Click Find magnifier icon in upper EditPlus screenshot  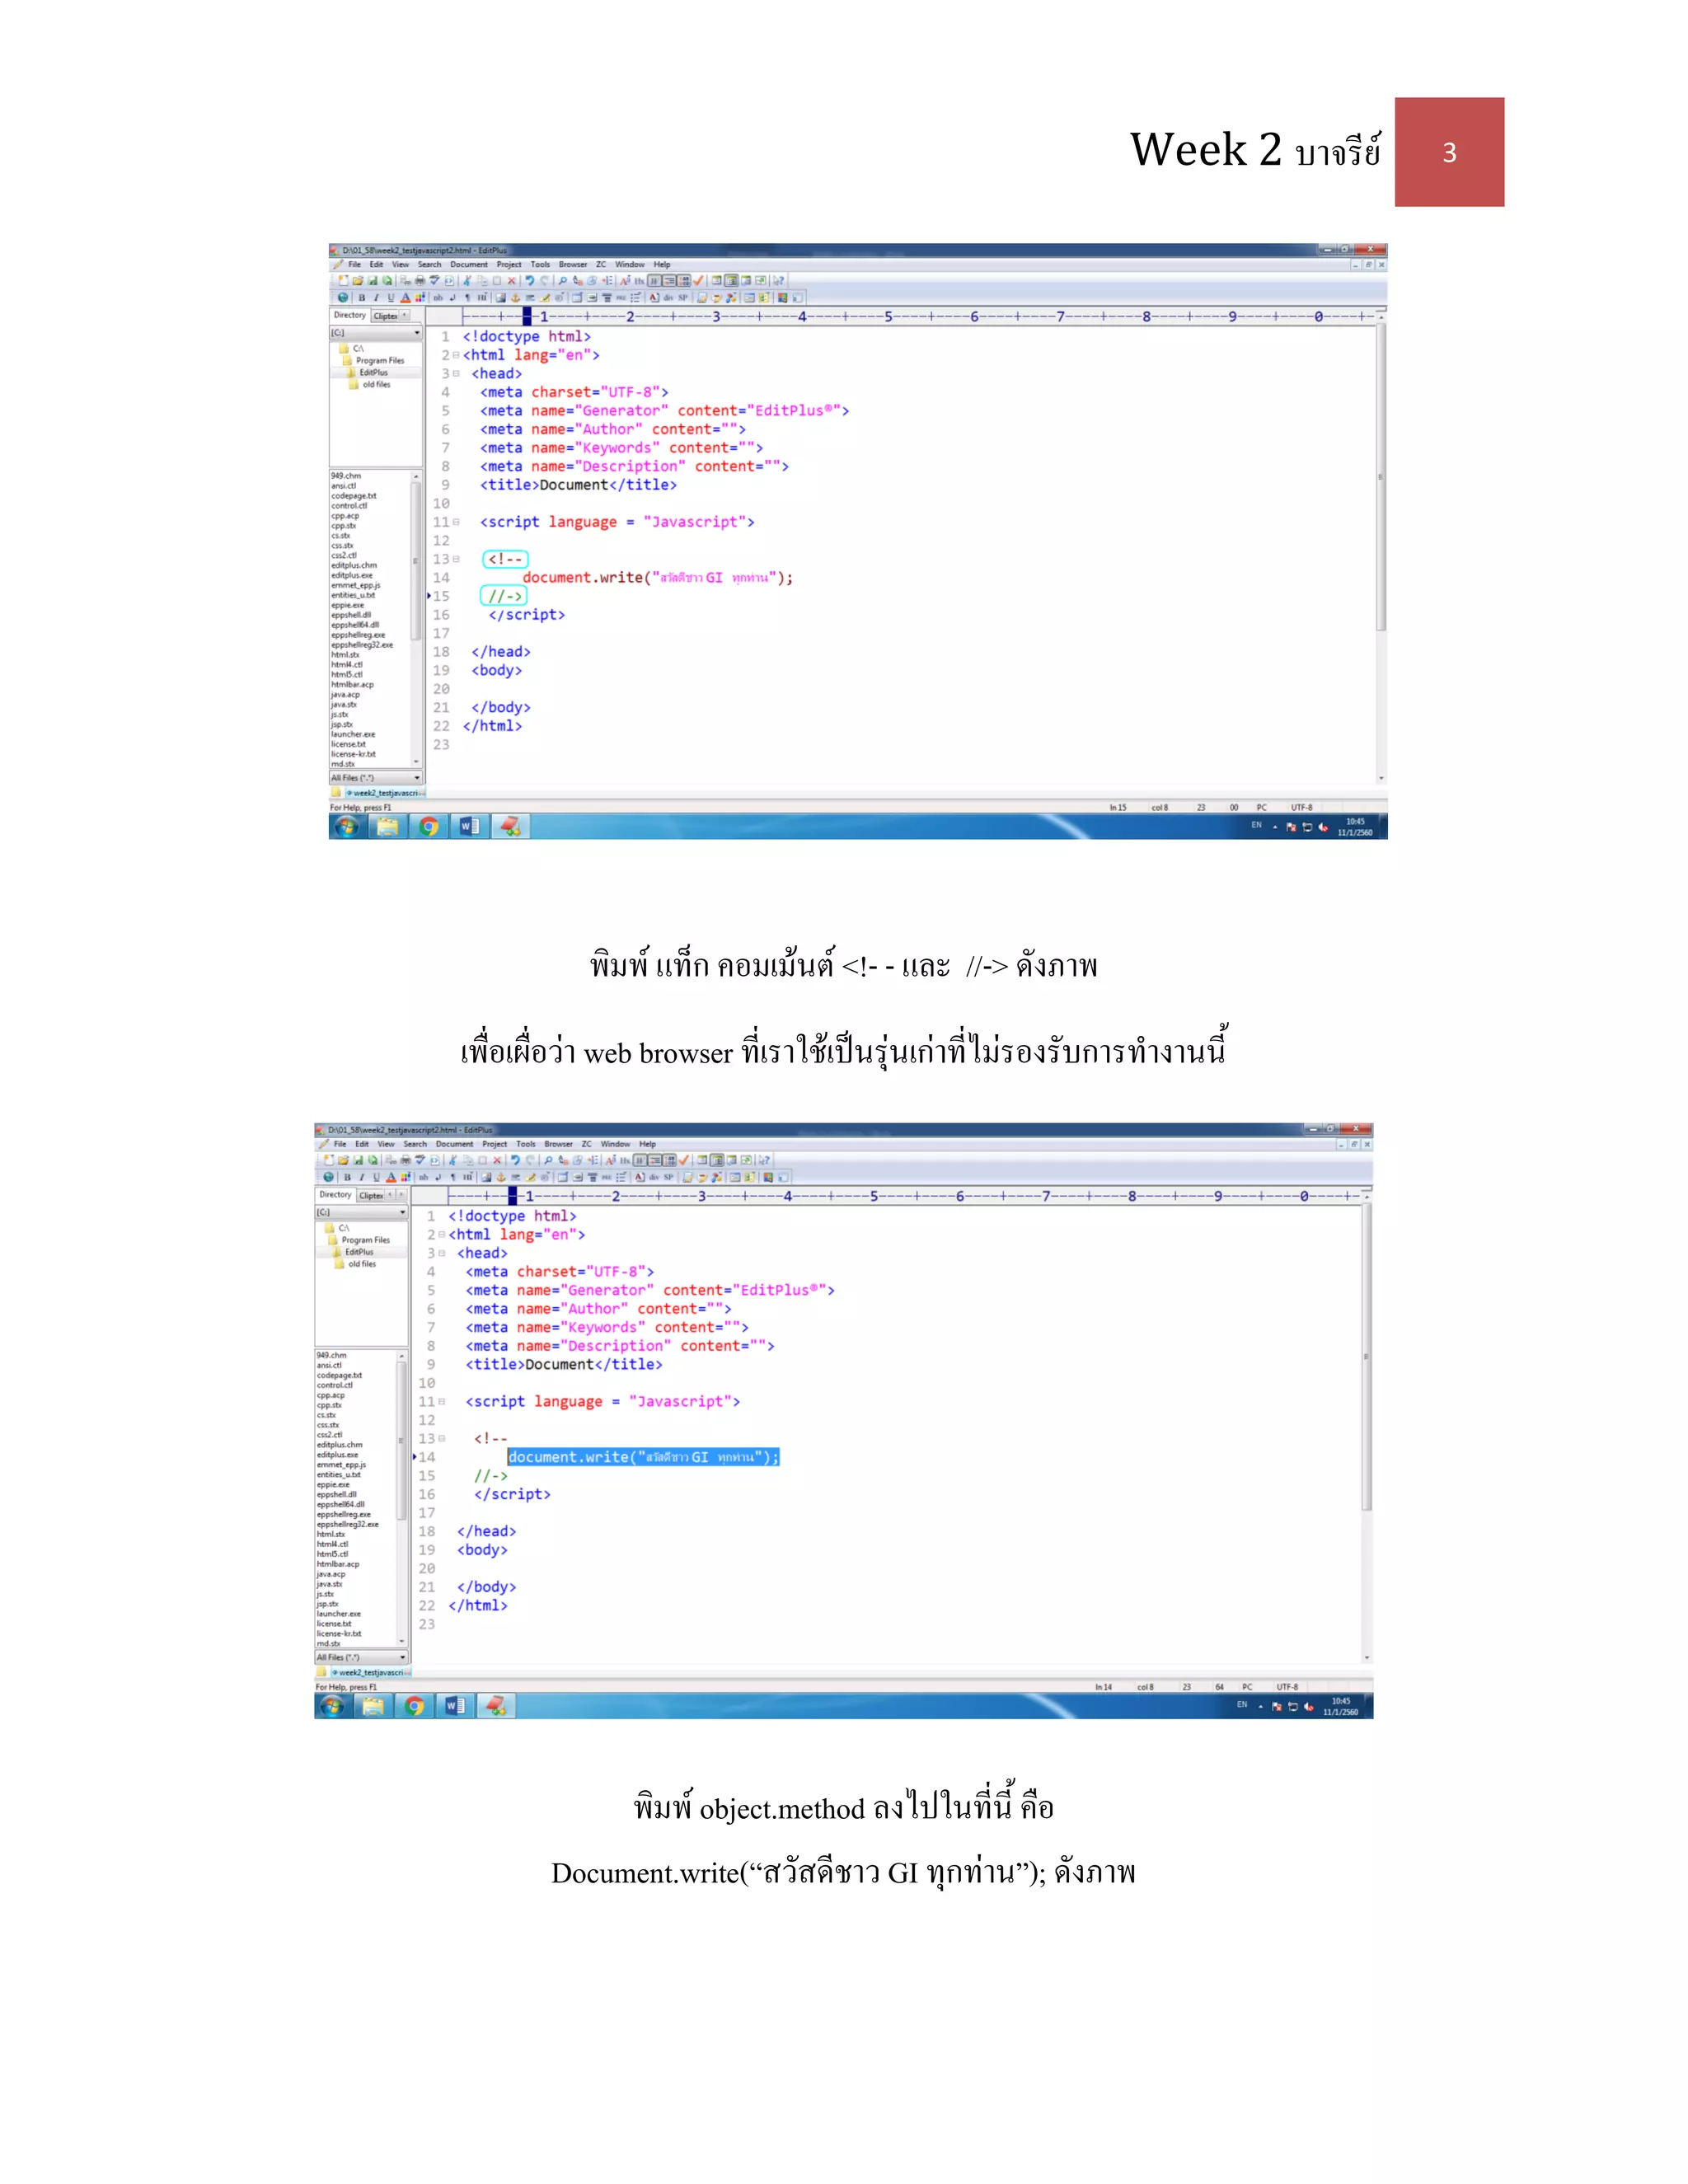[563, 281]
